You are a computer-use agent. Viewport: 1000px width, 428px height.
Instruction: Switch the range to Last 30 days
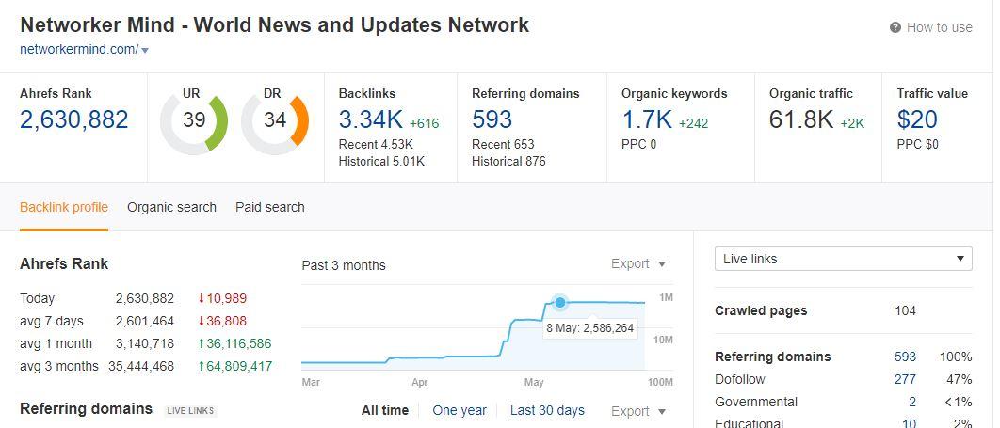point(547,410)
